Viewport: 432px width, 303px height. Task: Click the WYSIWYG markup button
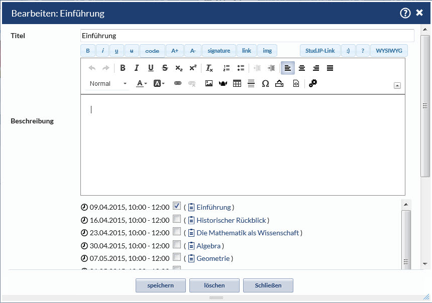coord(389,51)
